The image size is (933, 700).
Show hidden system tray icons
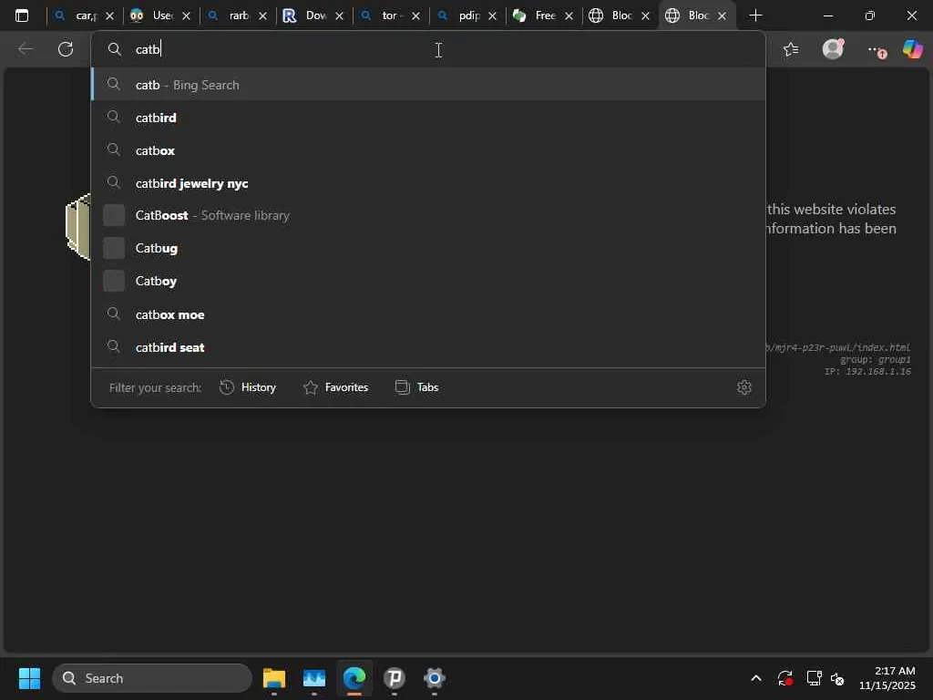(x=755, y=678)
